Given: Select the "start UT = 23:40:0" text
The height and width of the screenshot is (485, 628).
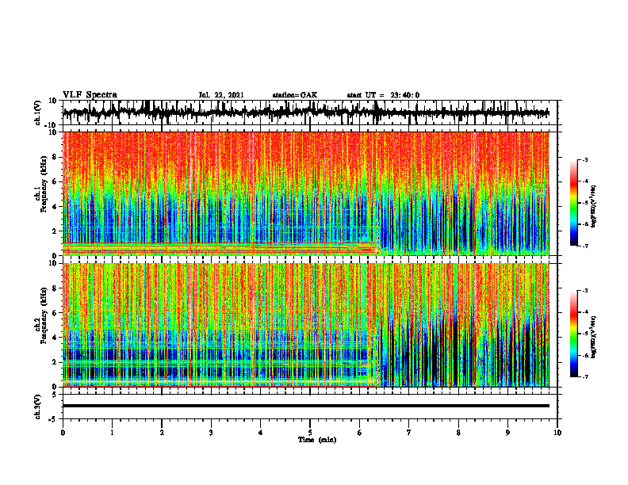Looking at the screenshot, I should click(x=383, y=95).
